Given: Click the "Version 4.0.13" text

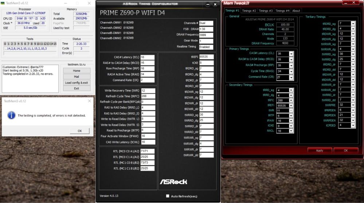Looking at the screenshot, I should coord(109,196).
